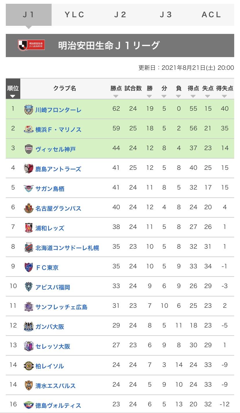Sort table by 得点 column arrow
The width and height of the screenshot is (240, 413).
pyautogui.click(x=193, y=96)
